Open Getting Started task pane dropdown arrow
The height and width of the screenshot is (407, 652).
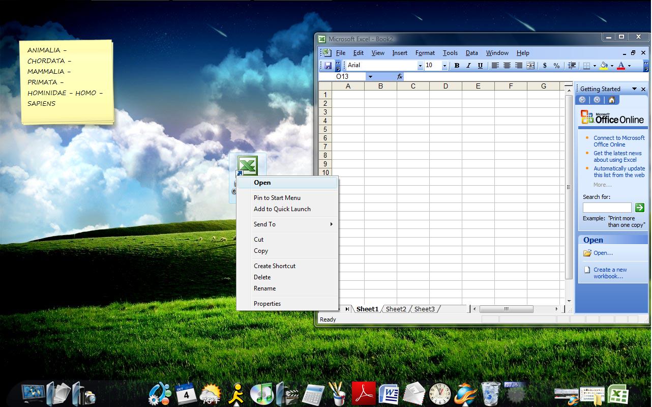tap(634, 89)
